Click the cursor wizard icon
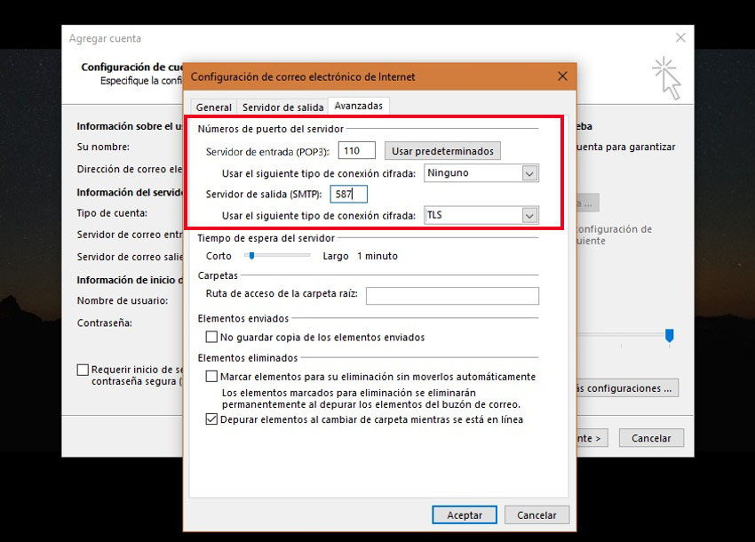 tap(665, 78)
